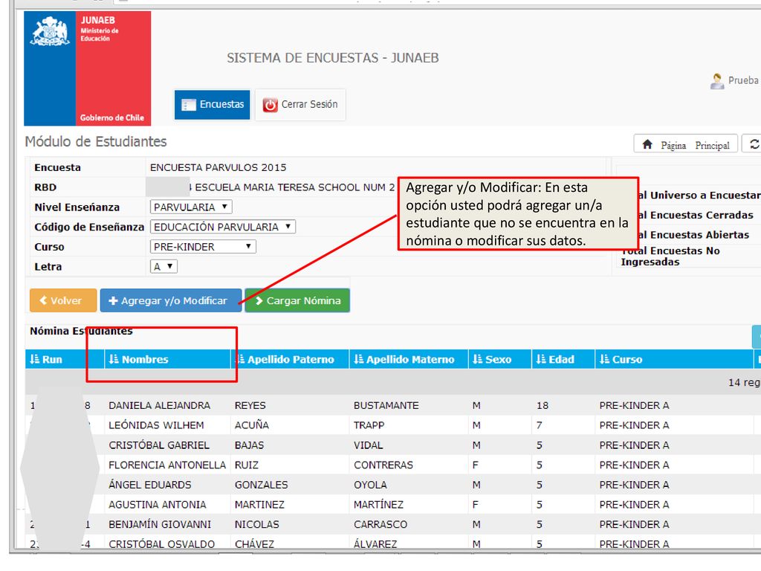Image resolution: width=761 pixels, height=571 pixels.
Task: Click Agregar y/o Modificar button
Action: pos(170,300)
